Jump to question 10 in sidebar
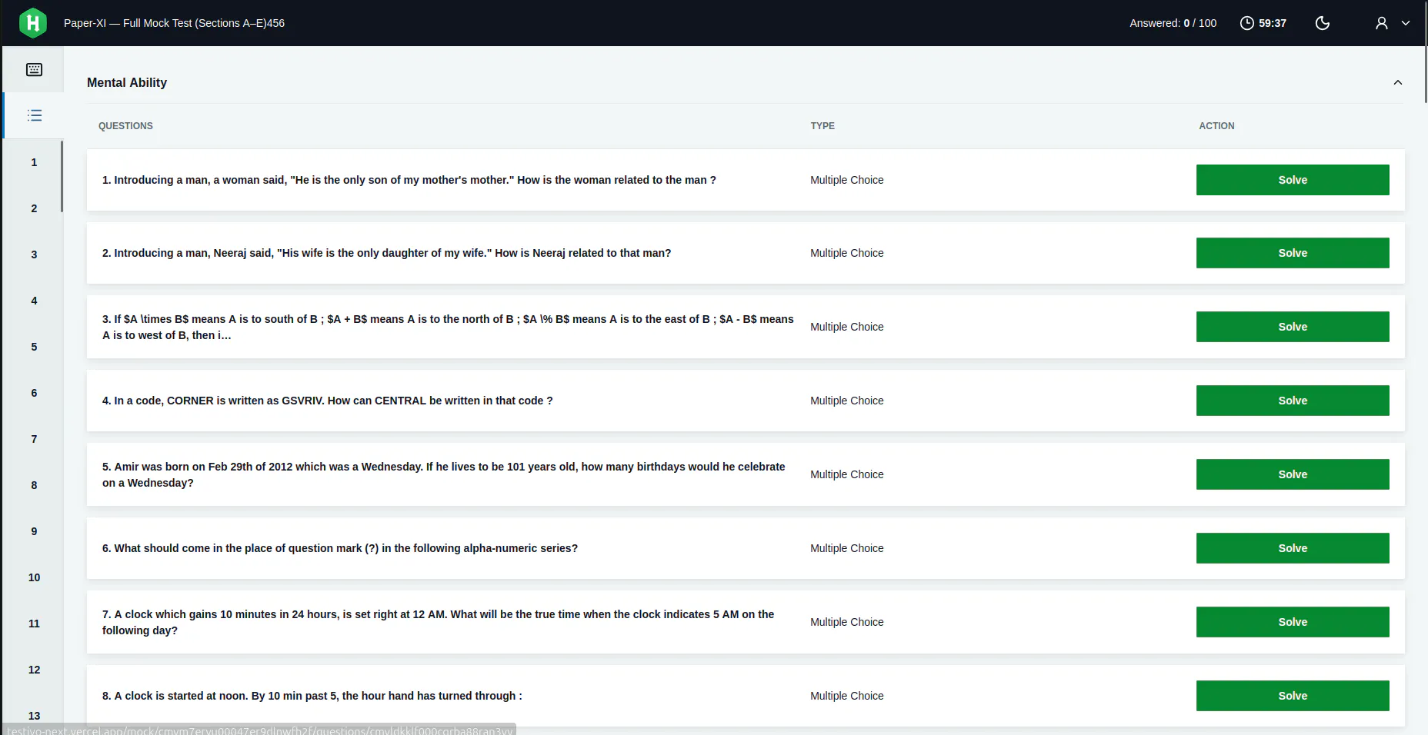 (34, 577)
